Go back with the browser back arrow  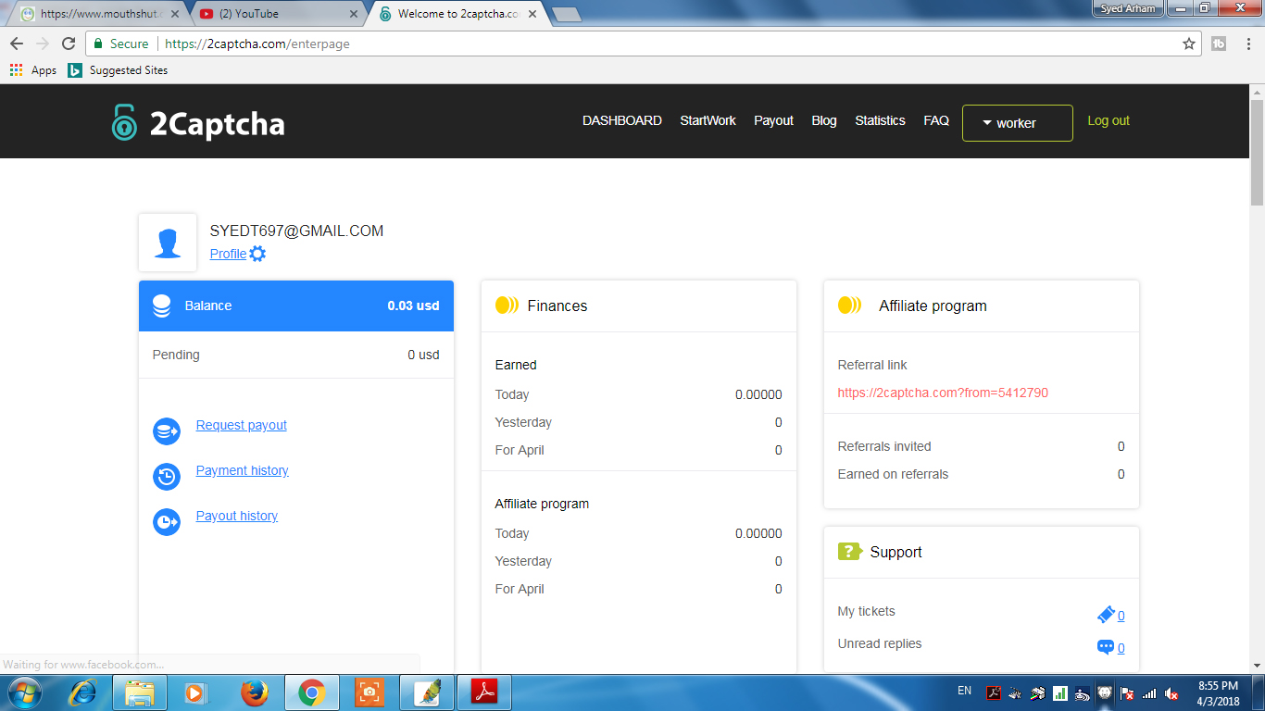[17, 44]
